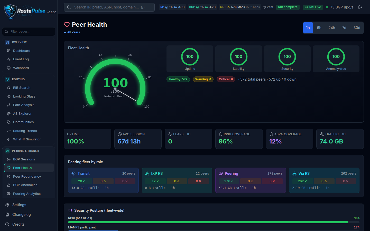Image resolution: width=370 pixels, height=231 pixels.
Task: Click the Settings gear icon
Action: click(x=7, y=205)
